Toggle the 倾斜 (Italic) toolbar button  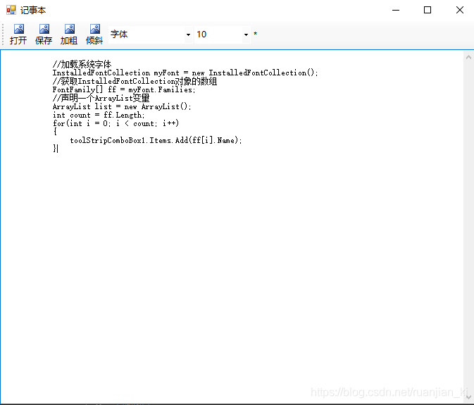tap(94, 34)
